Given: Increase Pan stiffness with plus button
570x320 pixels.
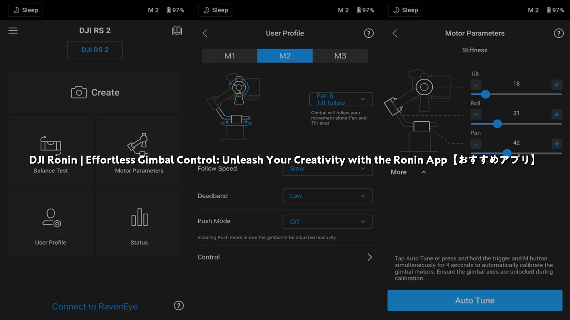Looking at the screenshot, I should coord(557,144).
